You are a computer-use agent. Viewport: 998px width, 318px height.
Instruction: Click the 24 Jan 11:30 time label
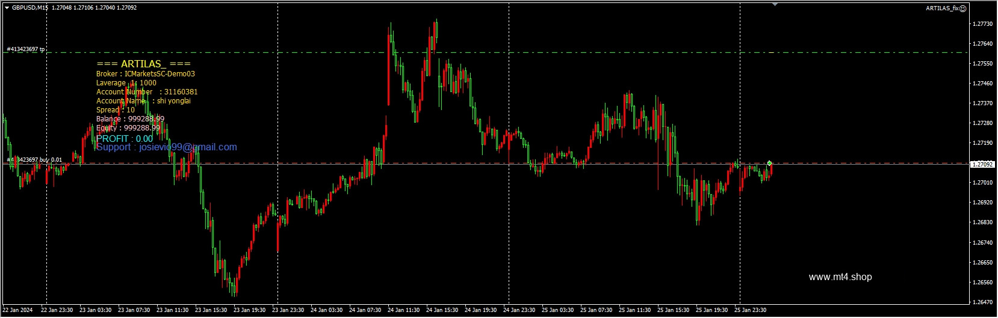tap(404, 311)
